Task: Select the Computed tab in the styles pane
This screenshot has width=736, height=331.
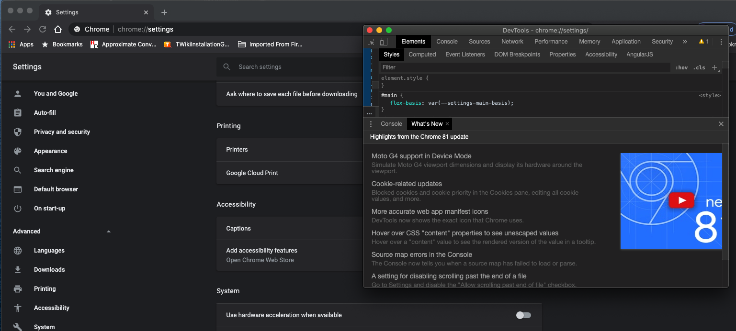Action: pos(422,55)
